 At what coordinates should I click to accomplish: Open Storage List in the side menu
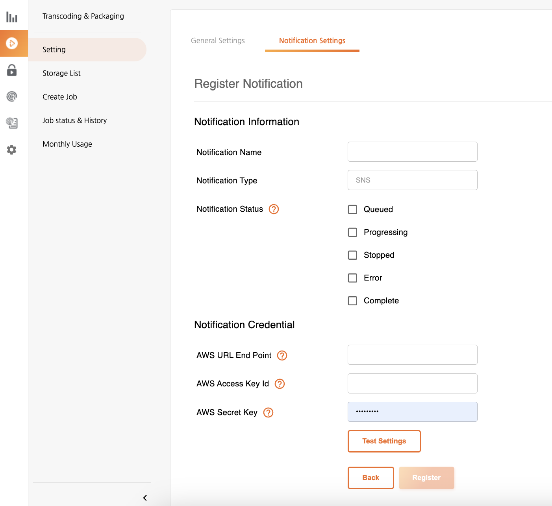(61, 73)
